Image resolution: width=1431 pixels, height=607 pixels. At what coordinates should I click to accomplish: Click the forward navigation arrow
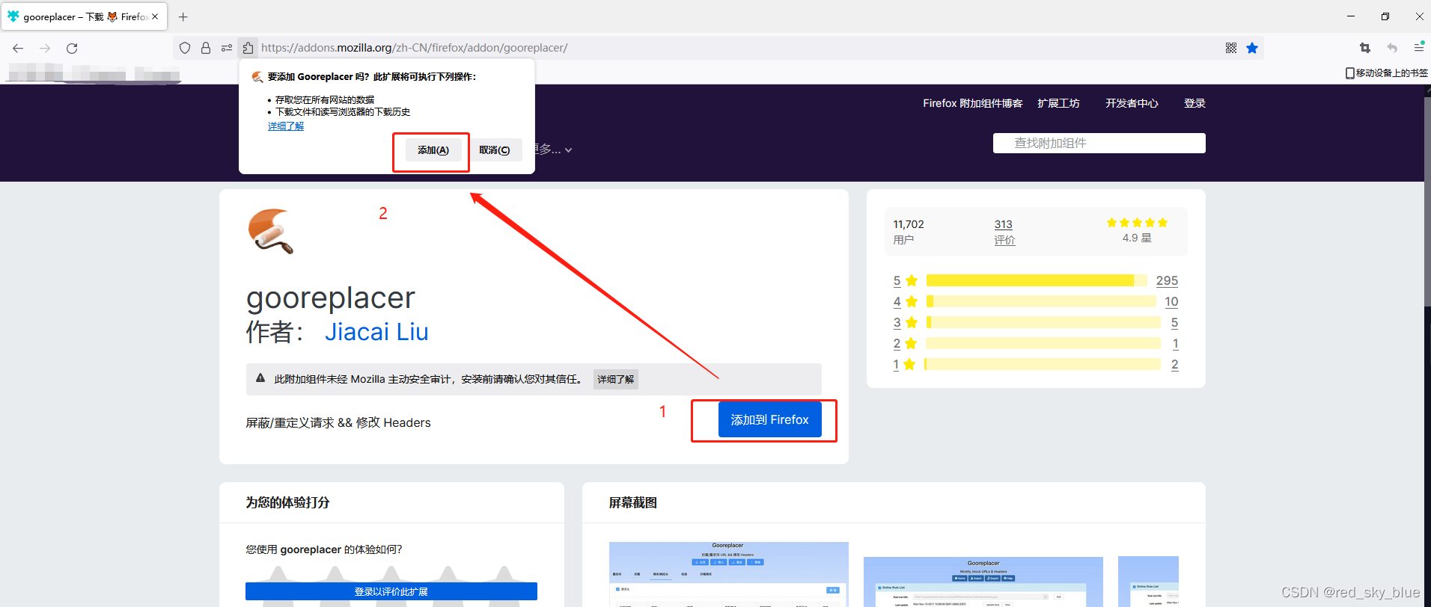(x=45, y=48)
